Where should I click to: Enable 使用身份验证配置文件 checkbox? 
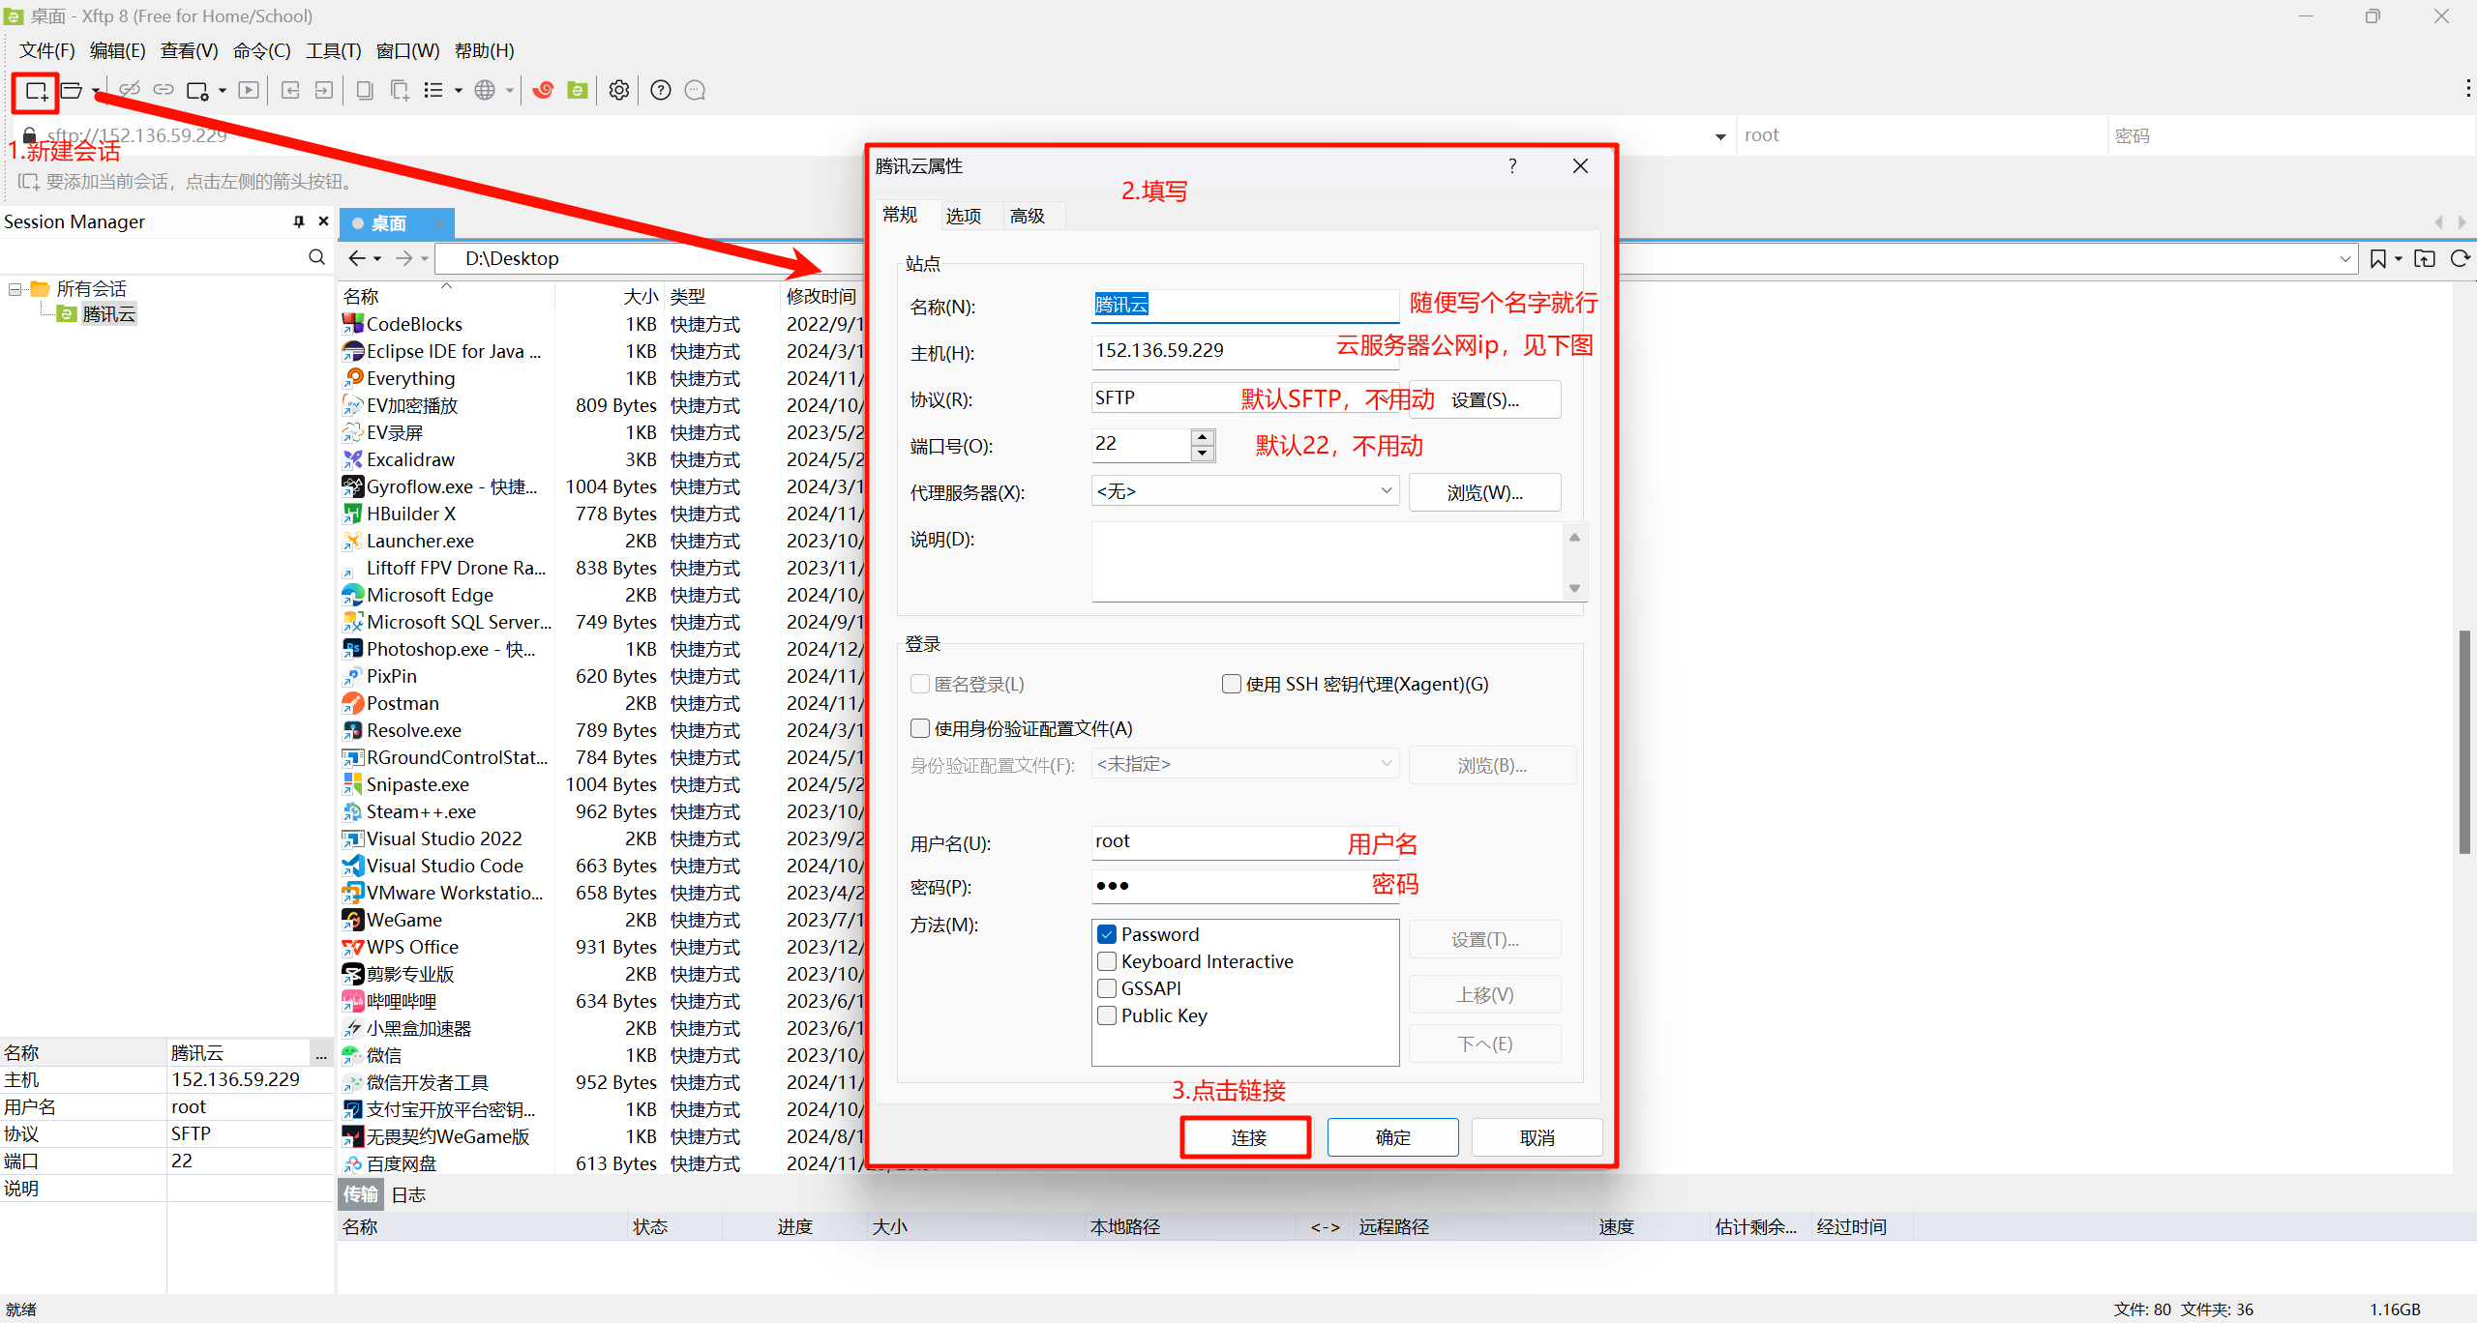(920, 728)
